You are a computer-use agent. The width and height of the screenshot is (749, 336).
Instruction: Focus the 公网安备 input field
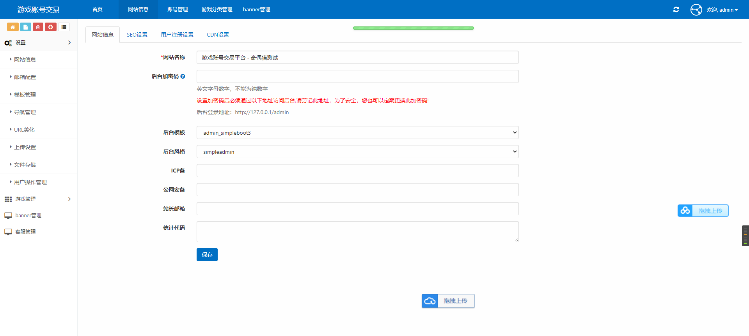point(358,190)
